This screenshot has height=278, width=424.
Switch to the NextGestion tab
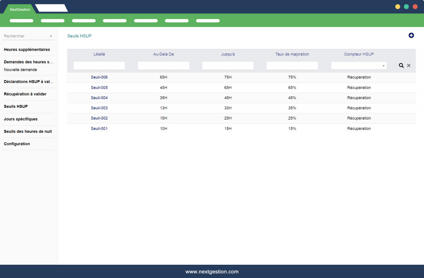pos(20,9)
